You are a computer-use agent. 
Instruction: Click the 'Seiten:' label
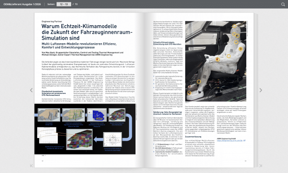(51, 4)
